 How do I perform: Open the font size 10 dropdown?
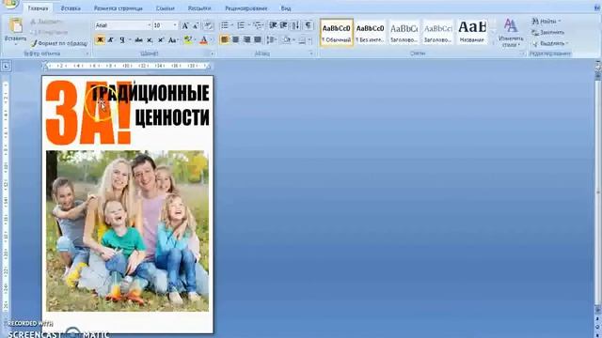(175, 25)
